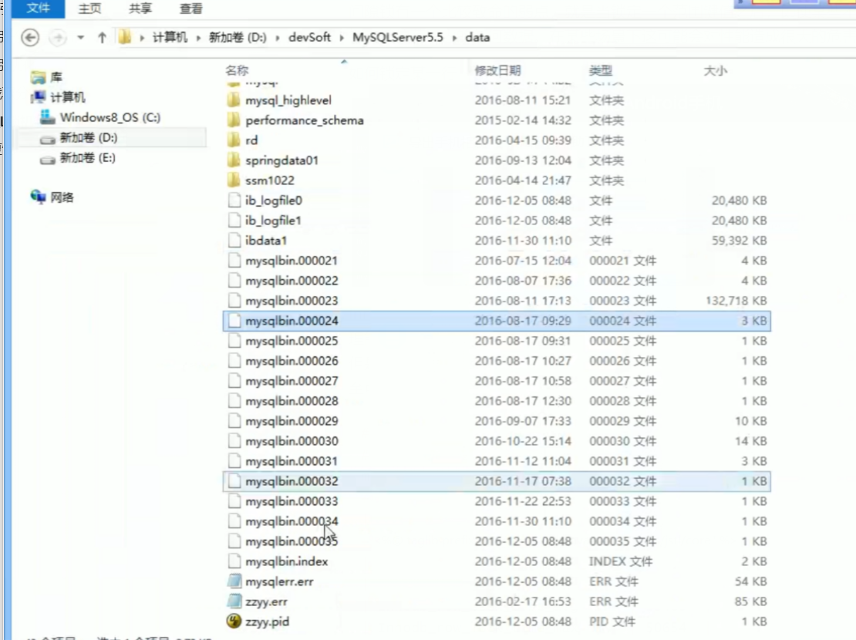Sort by the 名称 column header

tap(237, 70)
